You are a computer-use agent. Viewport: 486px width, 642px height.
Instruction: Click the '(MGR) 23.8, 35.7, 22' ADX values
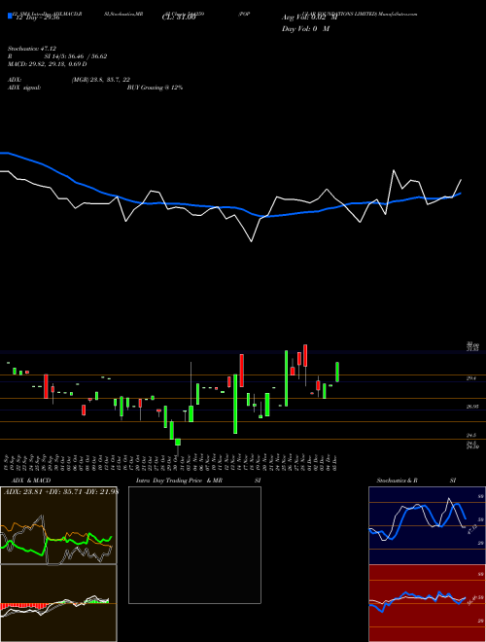pyautogui.click(x=101, y=80)
